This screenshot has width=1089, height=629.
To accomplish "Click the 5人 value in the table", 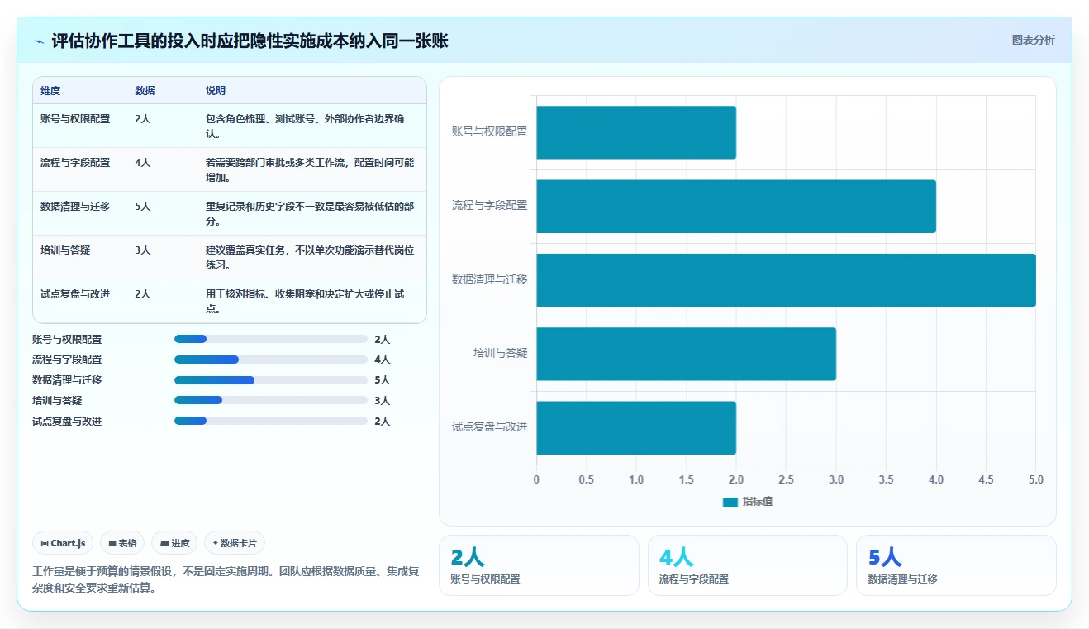I will [x=143, y=207].
